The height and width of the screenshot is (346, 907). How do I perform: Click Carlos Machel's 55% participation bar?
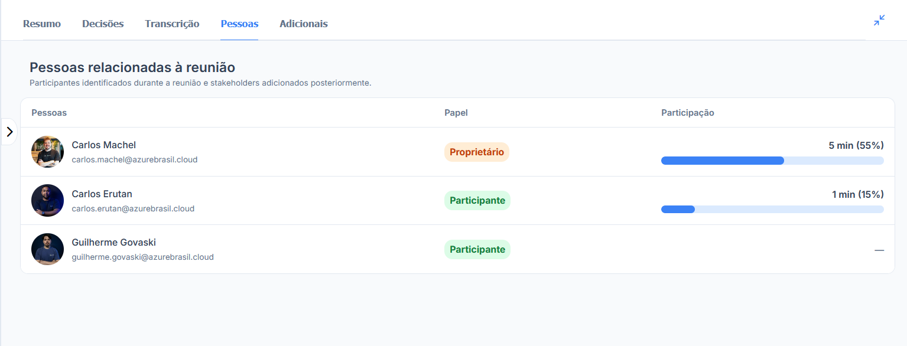[x=772, y=161]
